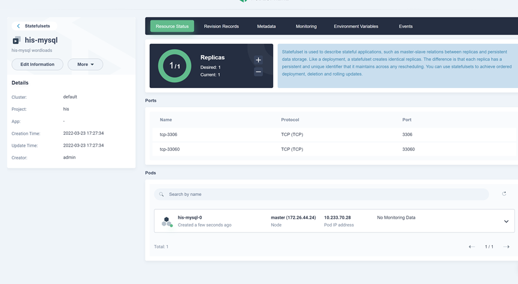Open Environment Variables tab
The height and width of the screenshot is (284, 518).
[356, 26]
